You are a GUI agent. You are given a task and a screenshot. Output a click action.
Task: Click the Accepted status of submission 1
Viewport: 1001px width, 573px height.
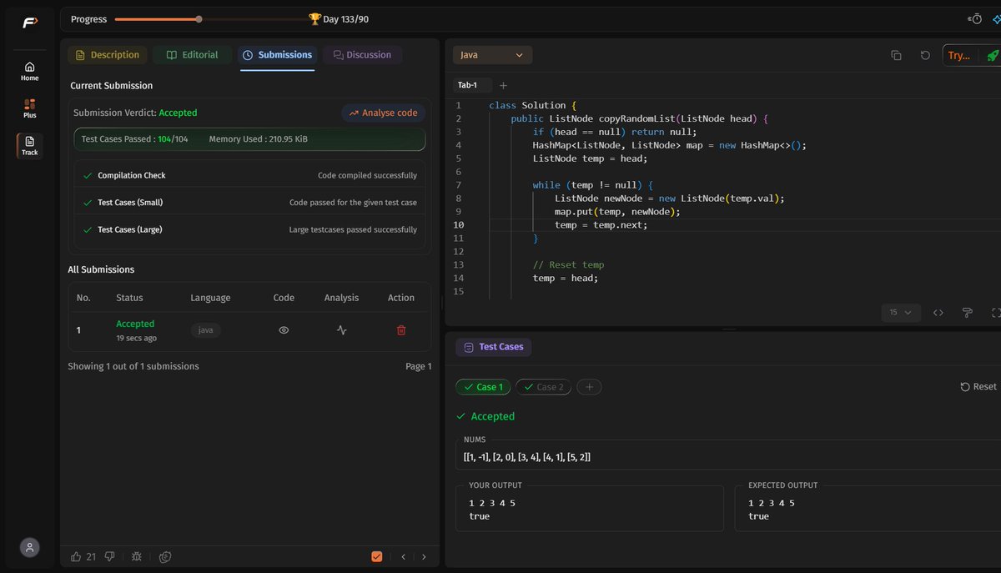tap(135, 324)
